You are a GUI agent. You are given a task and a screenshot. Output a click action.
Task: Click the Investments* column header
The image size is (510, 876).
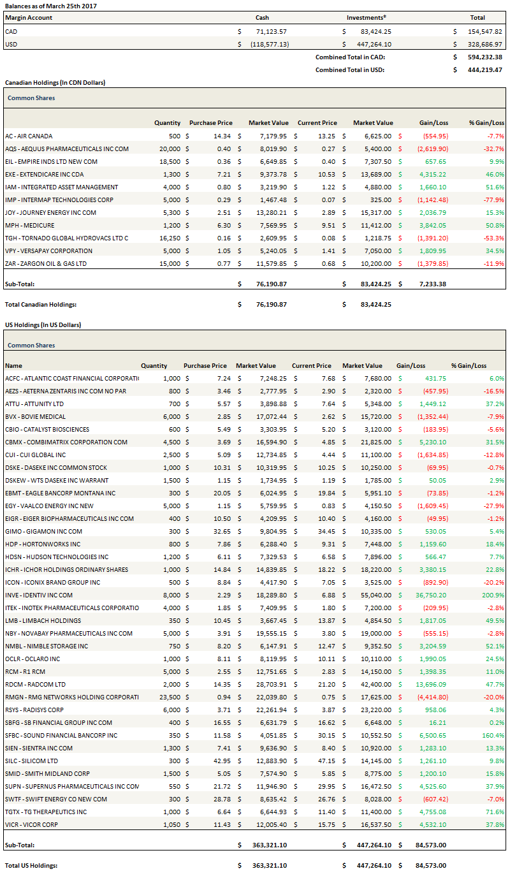367,18
